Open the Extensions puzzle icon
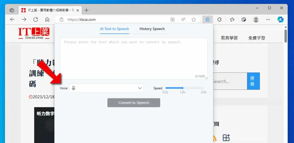 point(219,19)
